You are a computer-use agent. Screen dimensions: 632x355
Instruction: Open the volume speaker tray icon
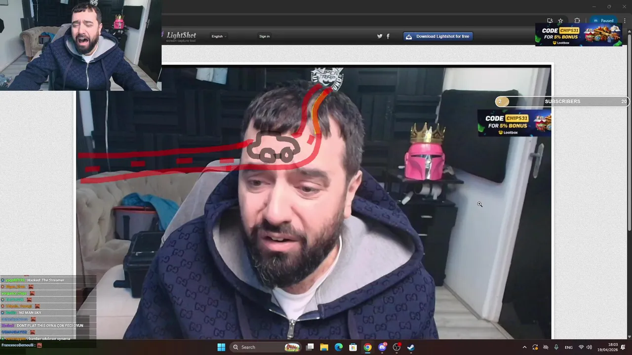point(589,347)
